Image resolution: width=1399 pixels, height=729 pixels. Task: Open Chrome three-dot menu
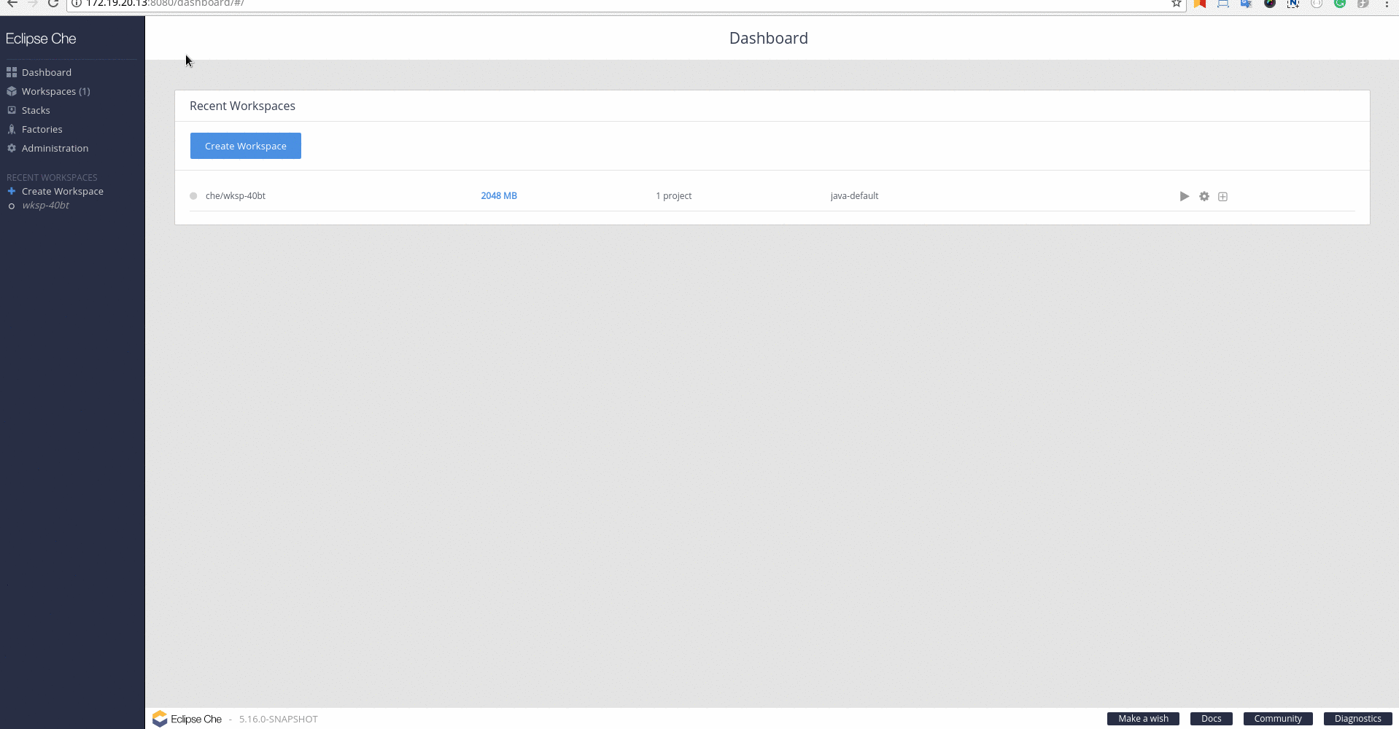point(1387,4)
